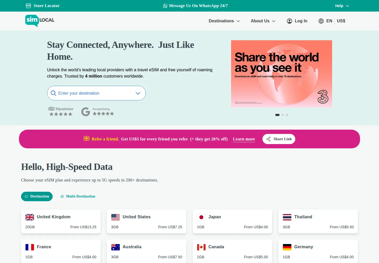Viewport: 379px width, 263px height.
Task: Click the Log In text
Action: [301, 21]
